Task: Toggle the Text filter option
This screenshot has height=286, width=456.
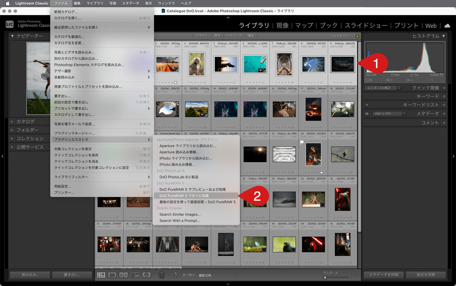Action: pos(202,36)
